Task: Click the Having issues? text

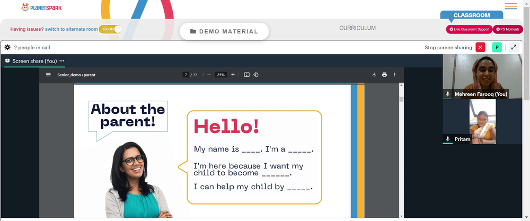Action: 27,29
